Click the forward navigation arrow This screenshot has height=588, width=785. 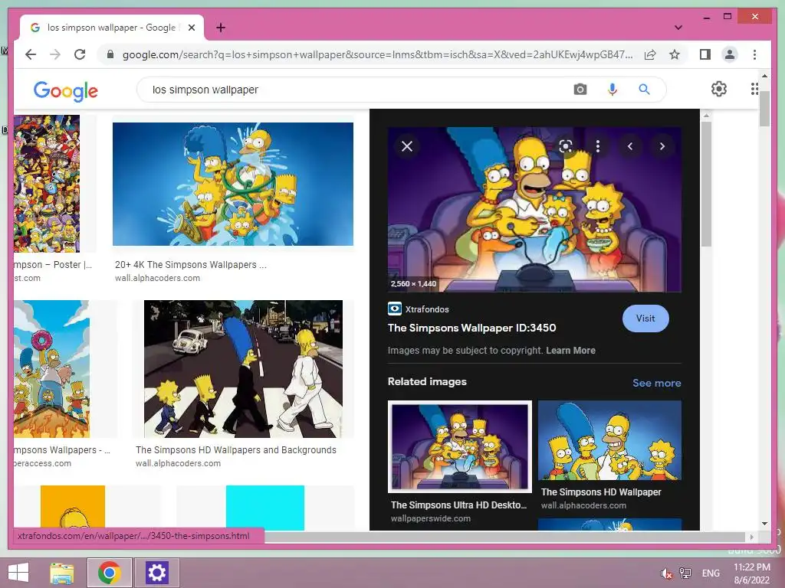click(x=55, y=54)
